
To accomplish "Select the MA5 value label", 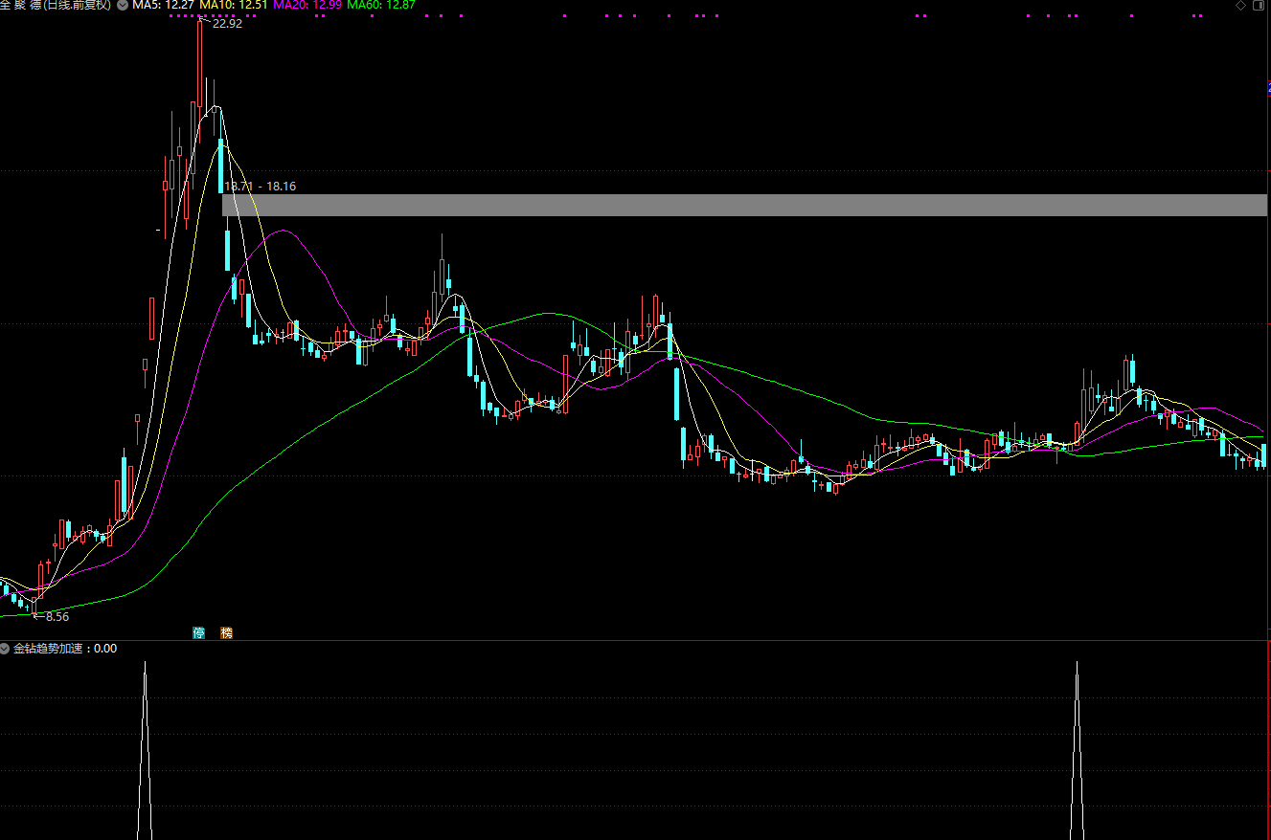I will coord(164,5).
